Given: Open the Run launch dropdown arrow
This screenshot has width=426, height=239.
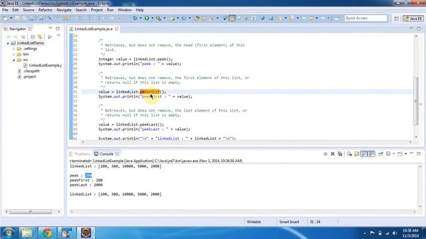Looking at the screenshot, I should tap(152, 18).
